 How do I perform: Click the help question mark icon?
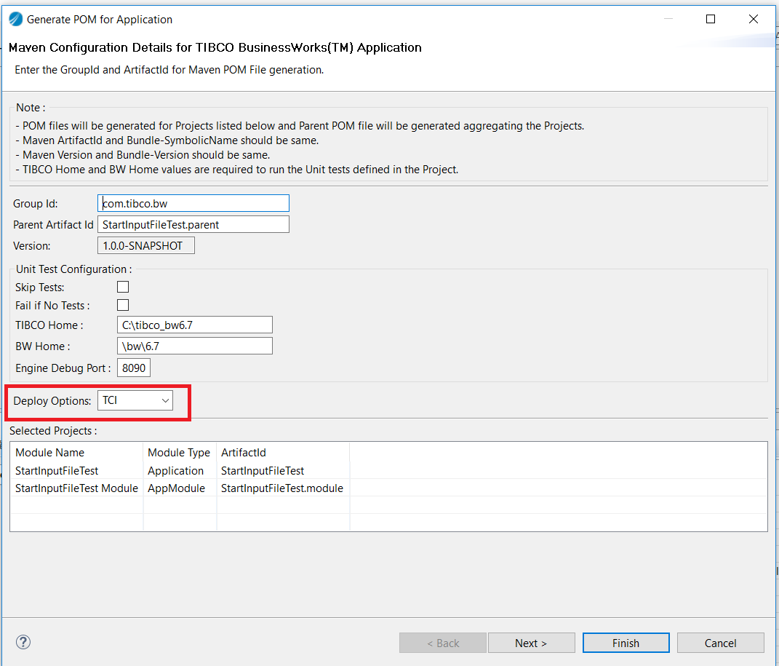pos(23,642)
